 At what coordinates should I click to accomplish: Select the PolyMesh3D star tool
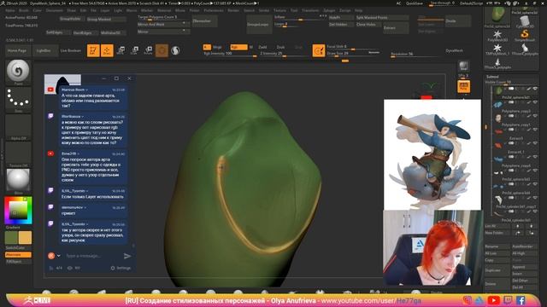coord(497,35)
